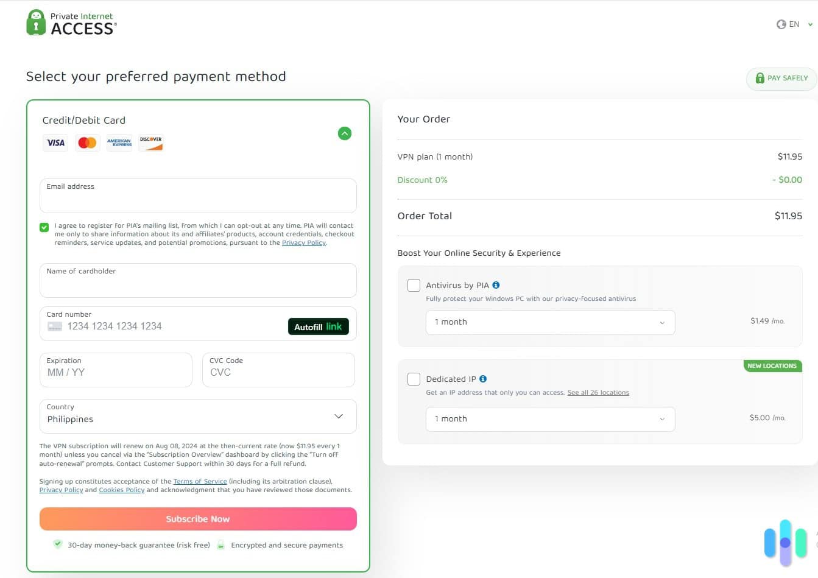The height and width of the screenshot is (578, 818).
Task: Click See all 26 locations link
Action: tap(598, 392)
